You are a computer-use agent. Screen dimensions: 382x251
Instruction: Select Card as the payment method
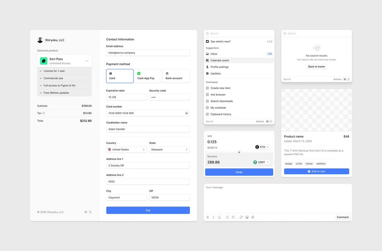(120, 76)
